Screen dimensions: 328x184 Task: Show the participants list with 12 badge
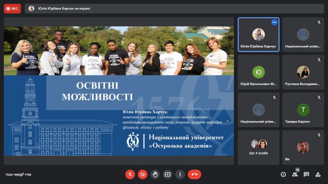[x=295, y=174]
